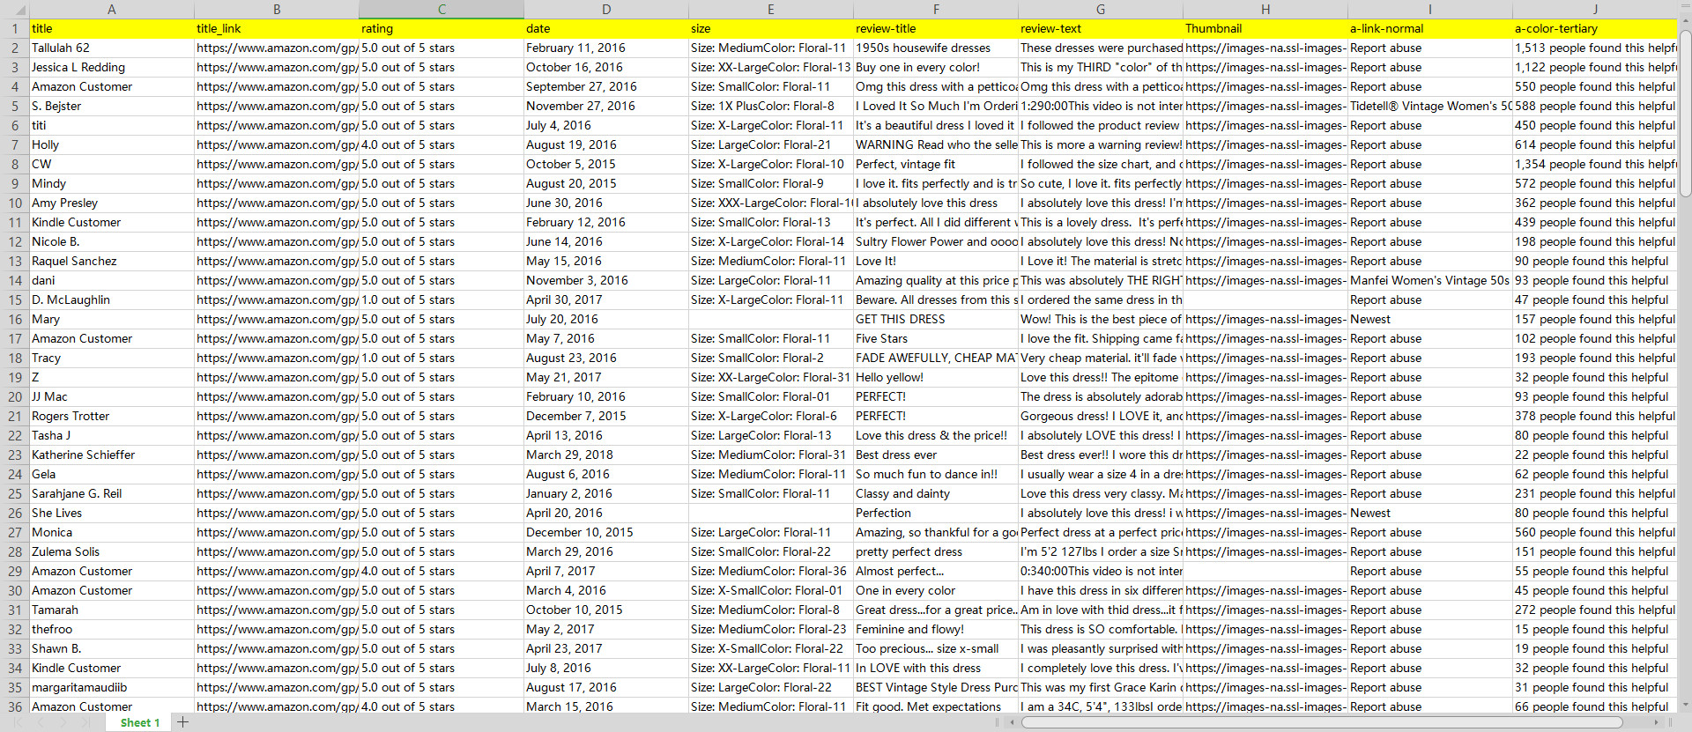The height and width of the screenshot is (732, 1692).
Task: Select column J header
Action: (1595, 9)
